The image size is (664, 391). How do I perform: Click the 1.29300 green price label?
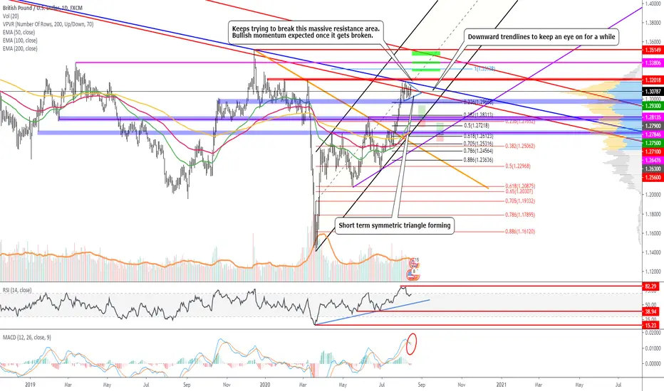[653, 106]
